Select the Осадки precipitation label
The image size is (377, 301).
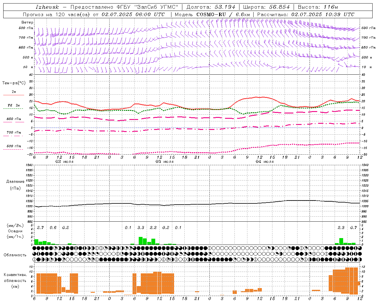pyautogui.click(x=15, y=231)
